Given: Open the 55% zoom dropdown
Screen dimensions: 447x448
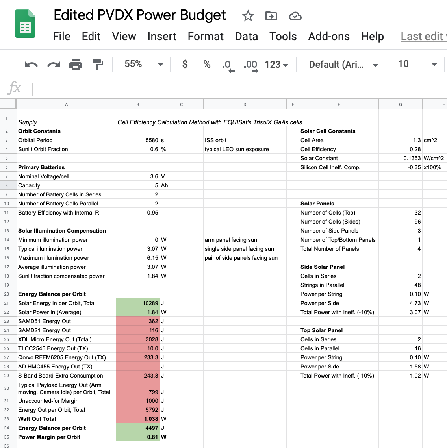Looking at the screenshot, I should [x=143, y=64].
